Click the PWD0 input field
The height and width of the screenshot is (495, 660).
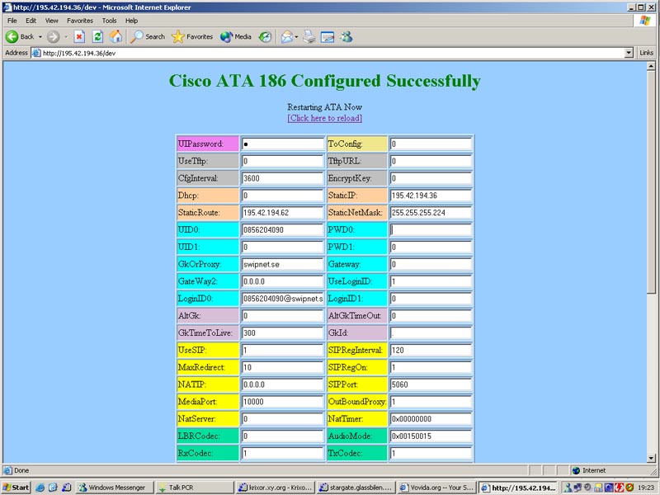[431, 230]
